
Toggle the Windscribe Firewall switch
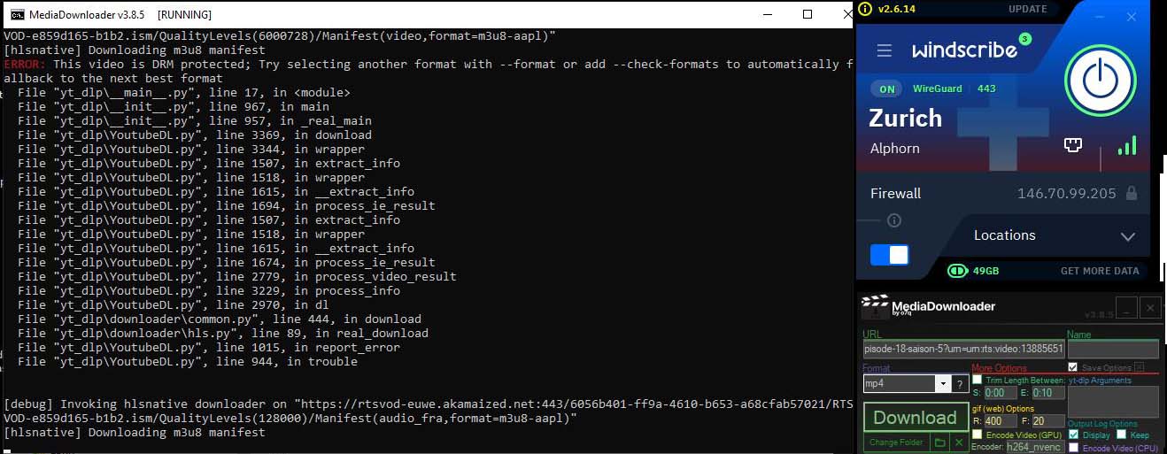click(889, 255)
